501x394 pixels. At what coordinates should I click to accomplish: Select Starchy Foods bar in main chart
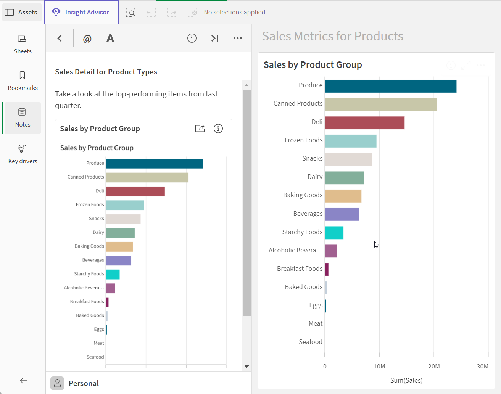coord(334,233)
